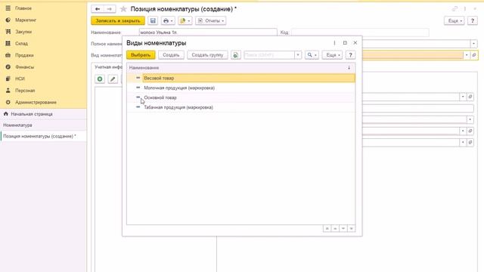Click into the Наименование input field
484x272 pixels.
[x=208, y=32]
